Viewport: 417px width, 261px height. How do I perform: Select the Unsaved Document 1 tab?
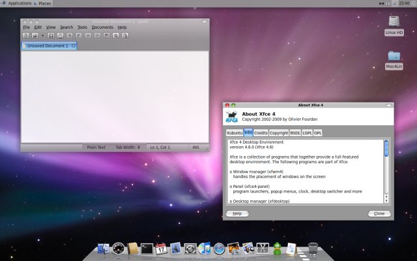click(48, 46)
